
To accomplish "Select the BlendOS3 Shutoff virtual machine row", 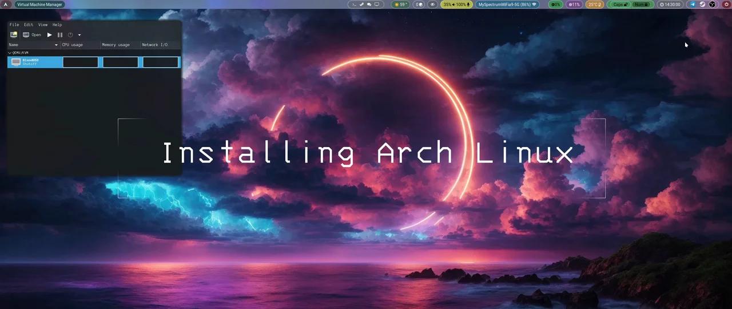I will click(94, 62).
